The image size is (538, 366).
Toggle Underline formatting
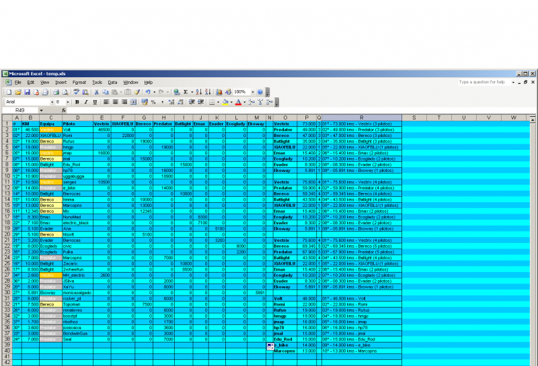tap(95, 102)
